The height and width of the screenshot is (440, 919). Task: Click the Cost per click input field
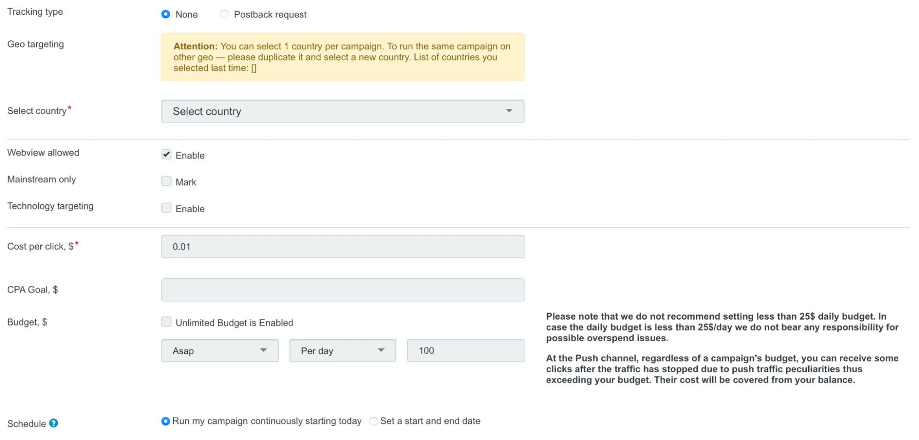342,247
